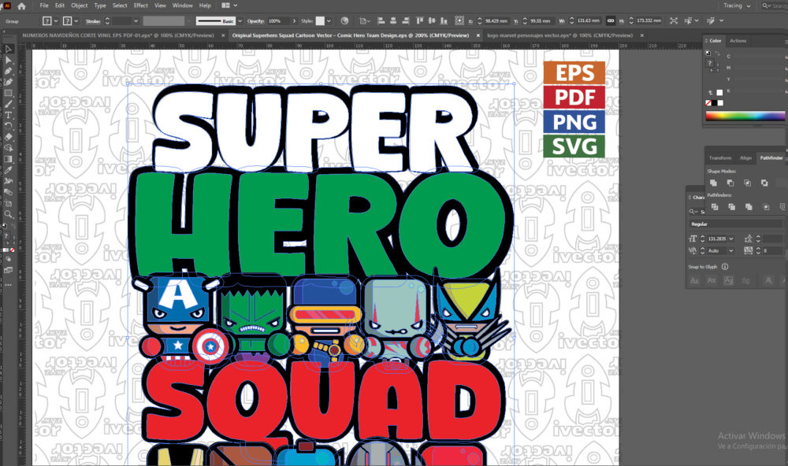Select the Zoom tool magnifier

pyautogui.click(x=8, y=214)
